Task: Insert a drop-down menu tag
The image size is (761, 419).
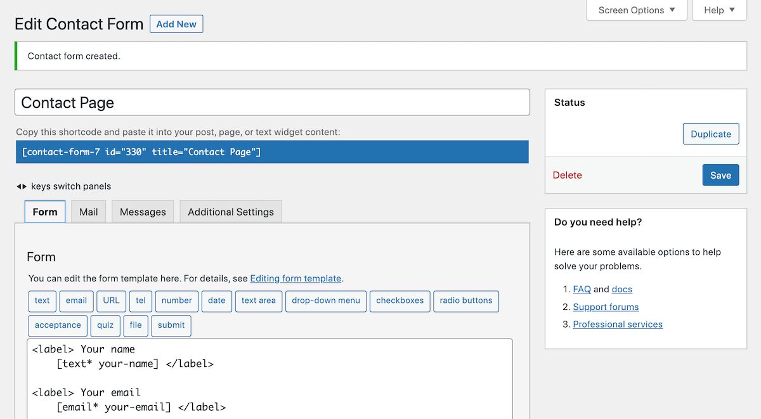Action: click(x=326, y=300)
